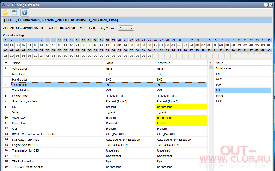The width and height of the screenshot is (275, 171).
Task: Select Transmission for OSS row
Action: coord(105,150)
